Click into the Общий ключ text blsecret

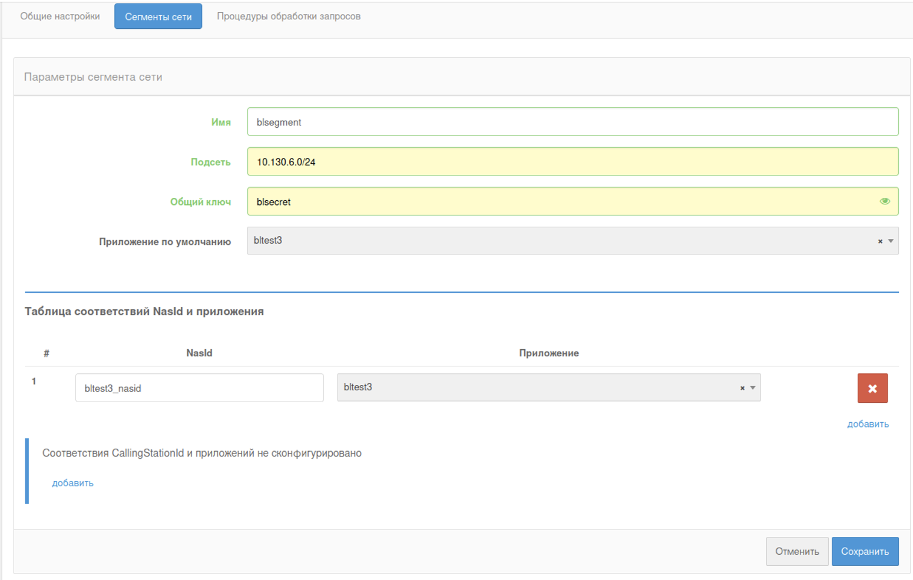(x=274, y=202)
